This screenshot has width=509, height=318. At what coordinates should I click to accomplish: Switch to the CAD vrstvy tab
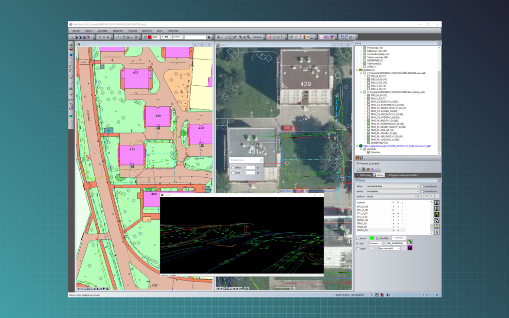364,175
